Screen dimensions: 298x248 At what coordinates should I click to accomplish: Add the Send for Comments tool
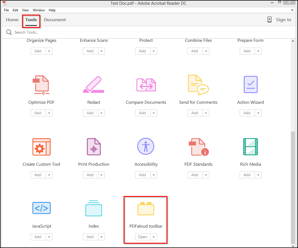195,113
